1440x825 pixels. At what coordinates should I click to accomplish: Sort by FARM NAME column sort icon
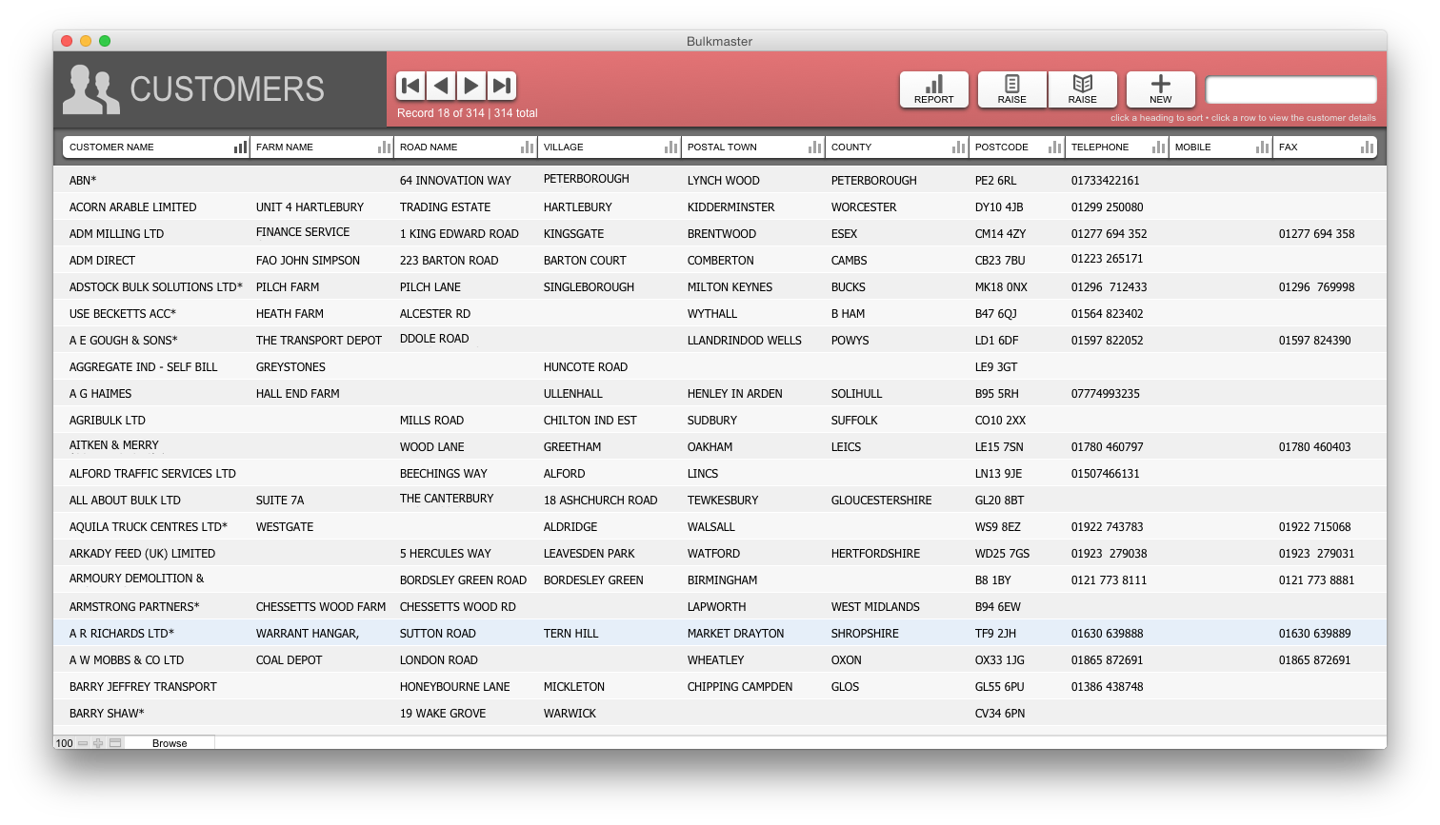[x=384, y=147]
